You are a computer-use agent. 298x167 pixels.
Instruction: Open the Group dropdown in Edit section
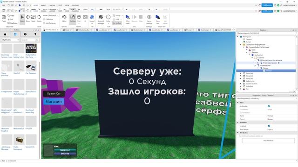117,15
